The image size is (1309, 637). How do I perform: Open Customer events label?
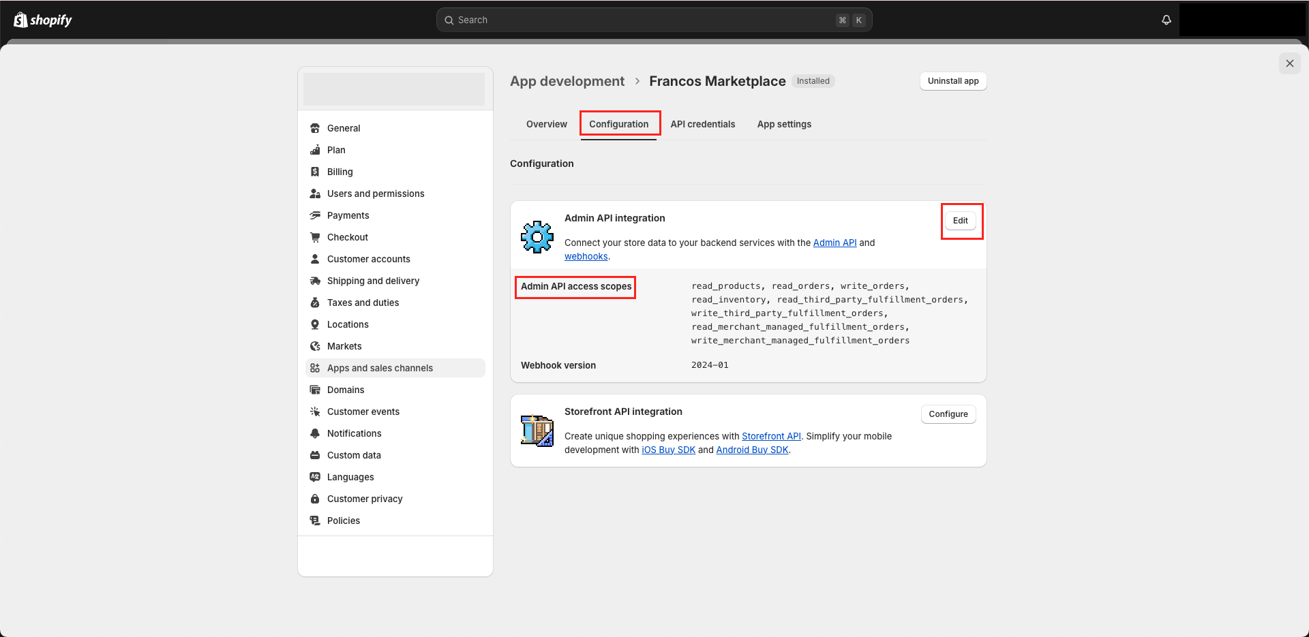[x=363, y=411]
